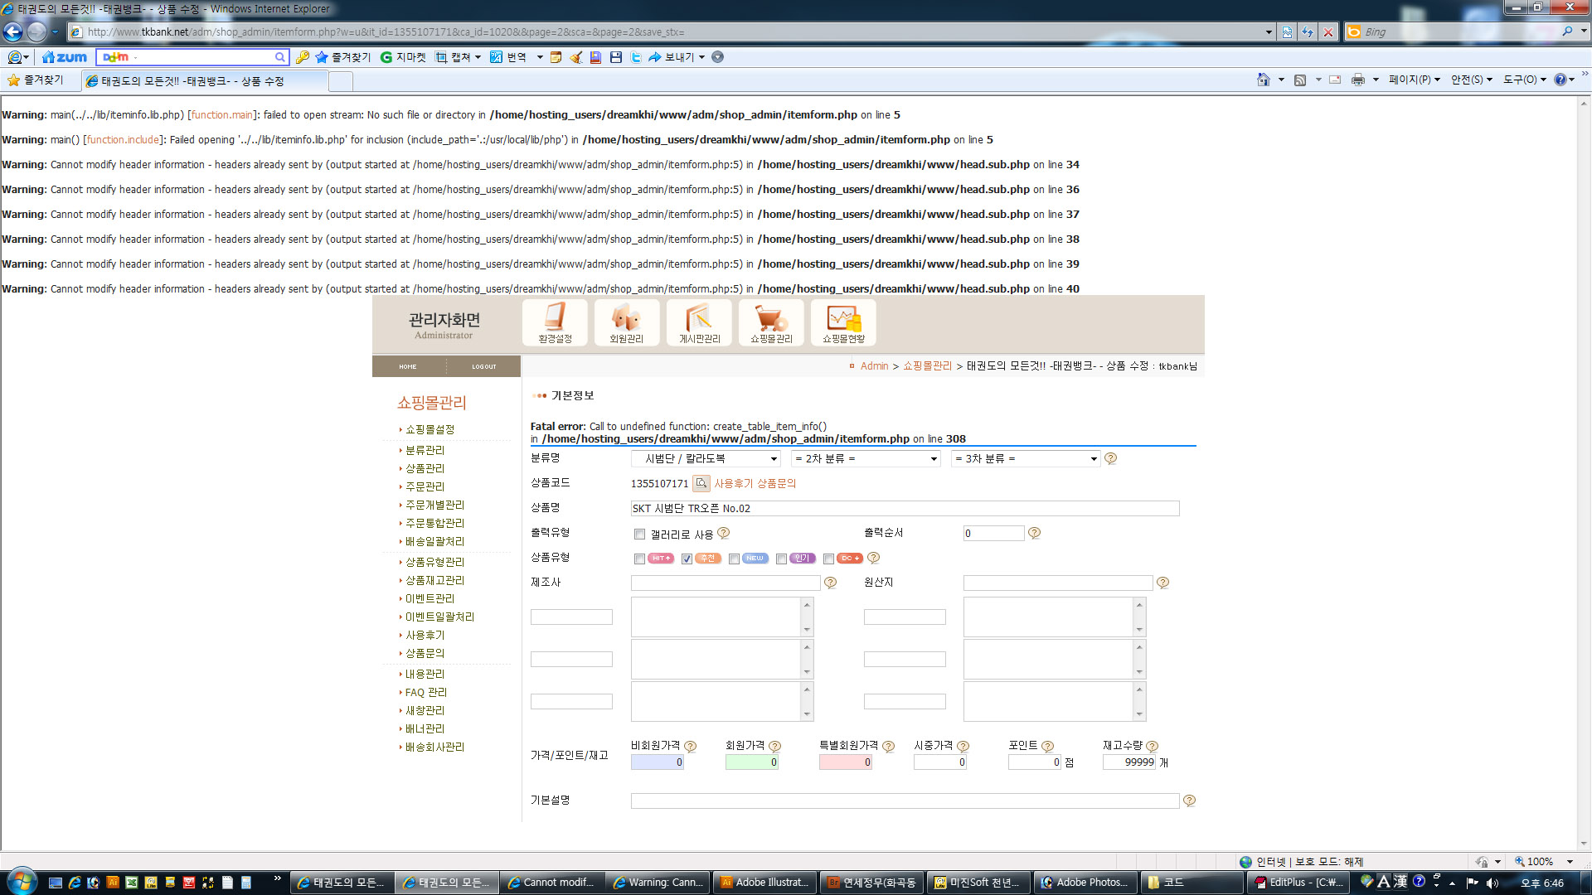This screenshot has width=1592, height=895.
Task: Open 주문관리 in the left menu
Action: pos(425,486)
